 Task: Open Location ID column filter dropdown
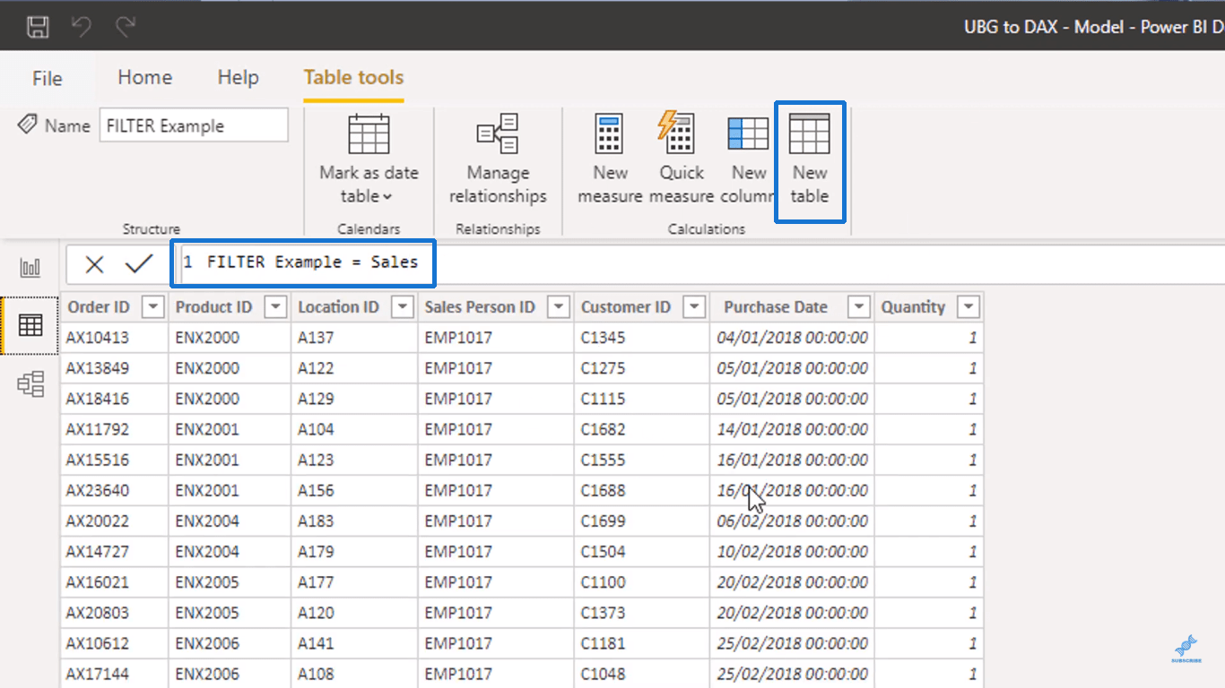click(402, 307)
